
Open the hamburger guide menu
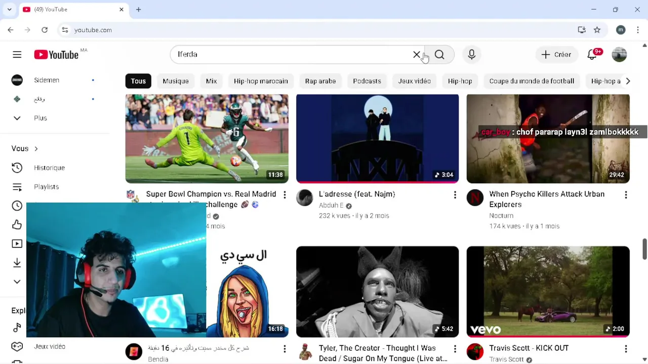(x=17, y=55)
